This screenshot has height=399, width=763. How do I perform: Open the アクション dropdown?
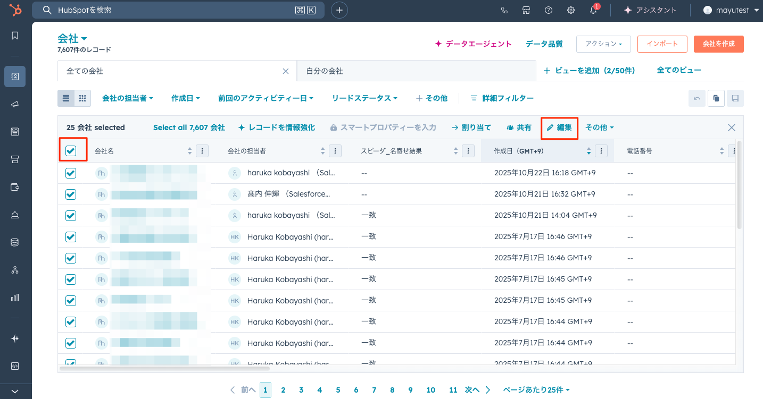point(603,44)
